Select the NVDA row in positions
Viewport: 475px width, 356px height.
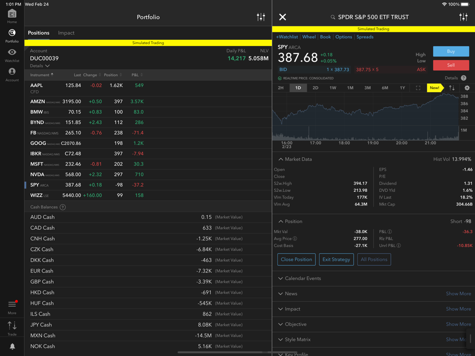[x=85, y=175]
